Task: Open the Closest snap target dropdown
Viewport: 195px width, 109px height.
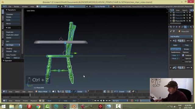Action: tap(123, 91)
